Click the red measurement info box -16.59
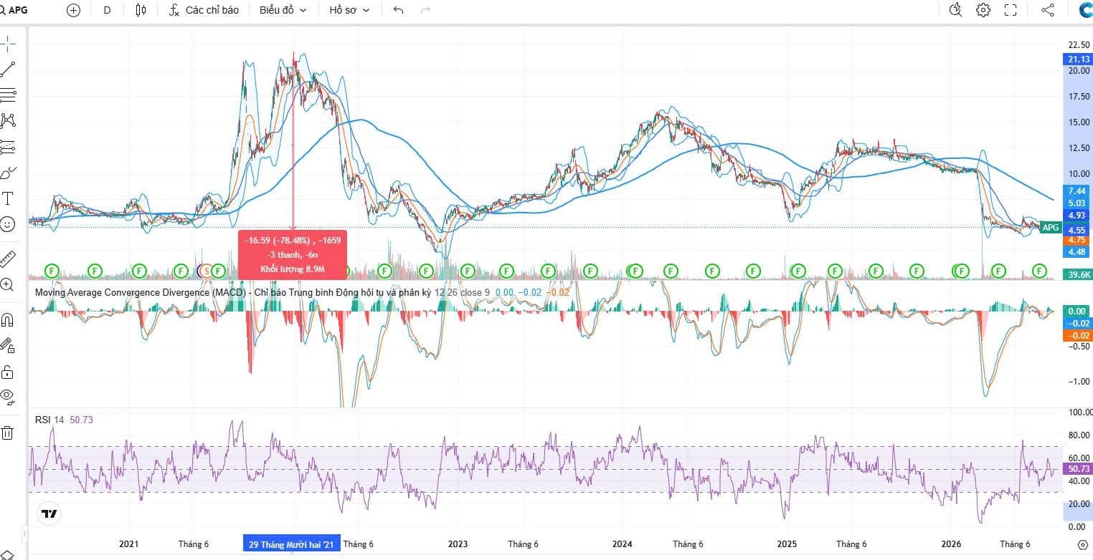This screenshot has height=560, width=1093. [293, 255]
